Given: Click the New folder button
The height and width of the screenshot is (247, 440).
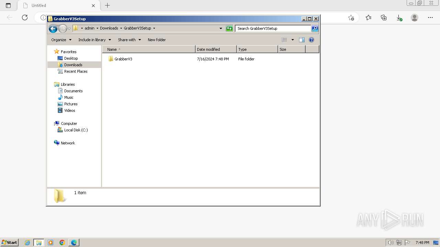Looking at the screenshot, I should click(157, 40).
